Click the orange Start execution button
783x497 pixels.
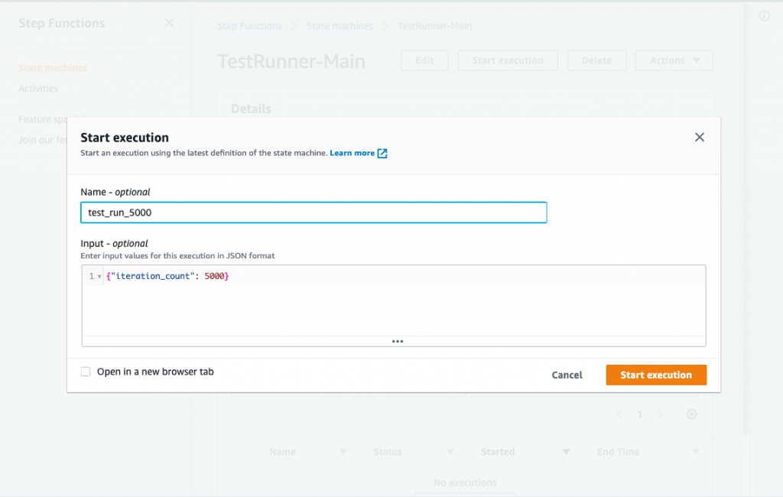(655, 375)
